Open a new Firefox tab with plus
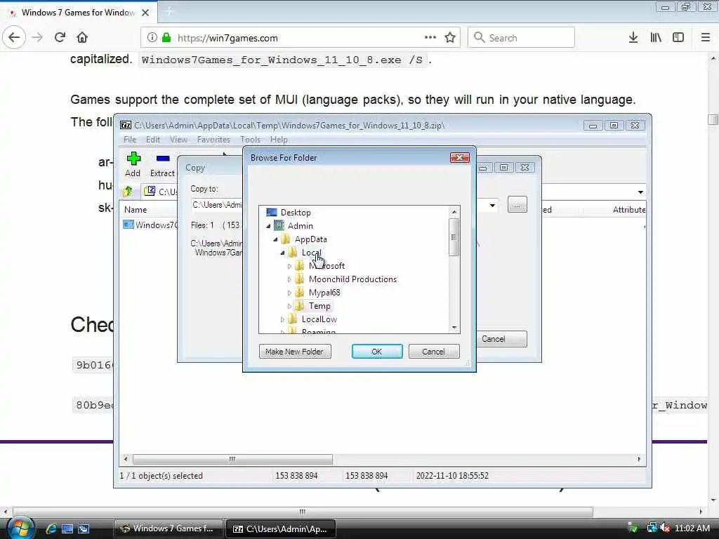Screen dimensions: 719x539 tap(169, 12)
